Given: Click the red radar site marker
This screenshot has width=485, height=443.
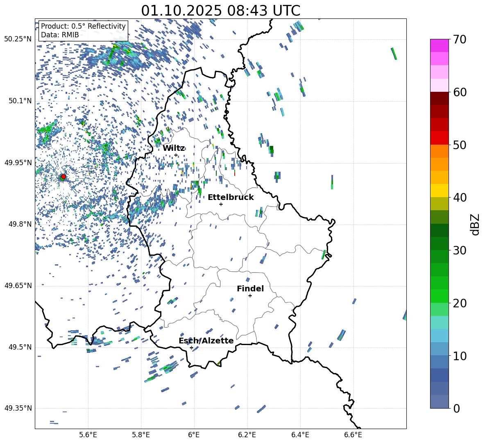Looking at the screenshot, I should tap(63, 177).
